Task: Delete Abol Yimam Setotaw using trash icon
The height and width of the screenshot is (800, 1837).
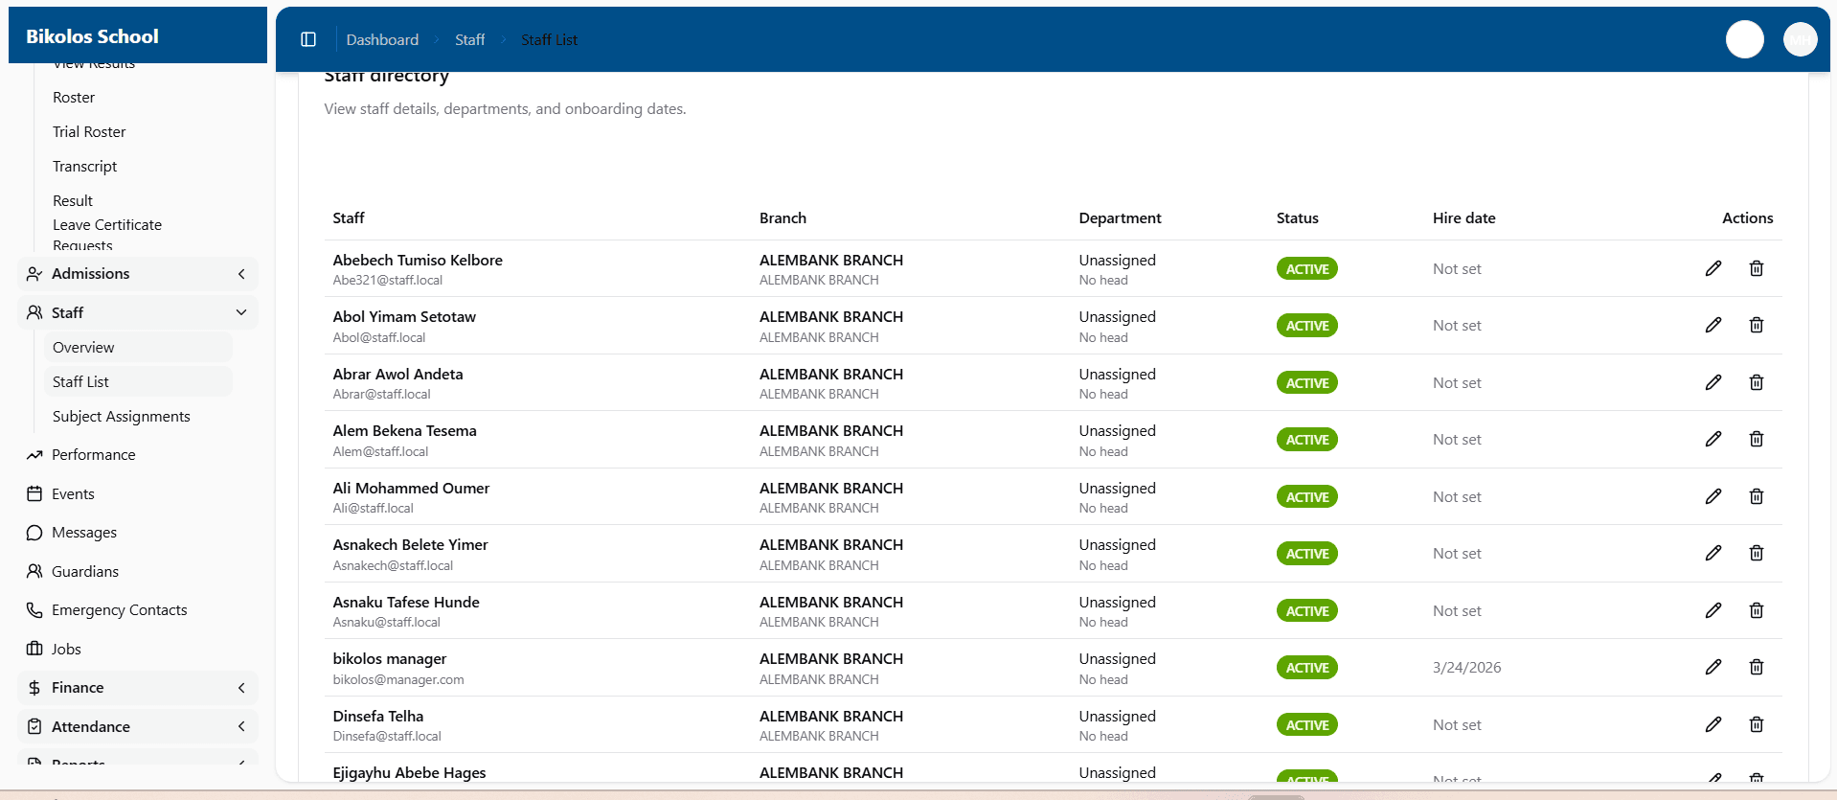Action: pyautogui.click(x=1756, y=326)
